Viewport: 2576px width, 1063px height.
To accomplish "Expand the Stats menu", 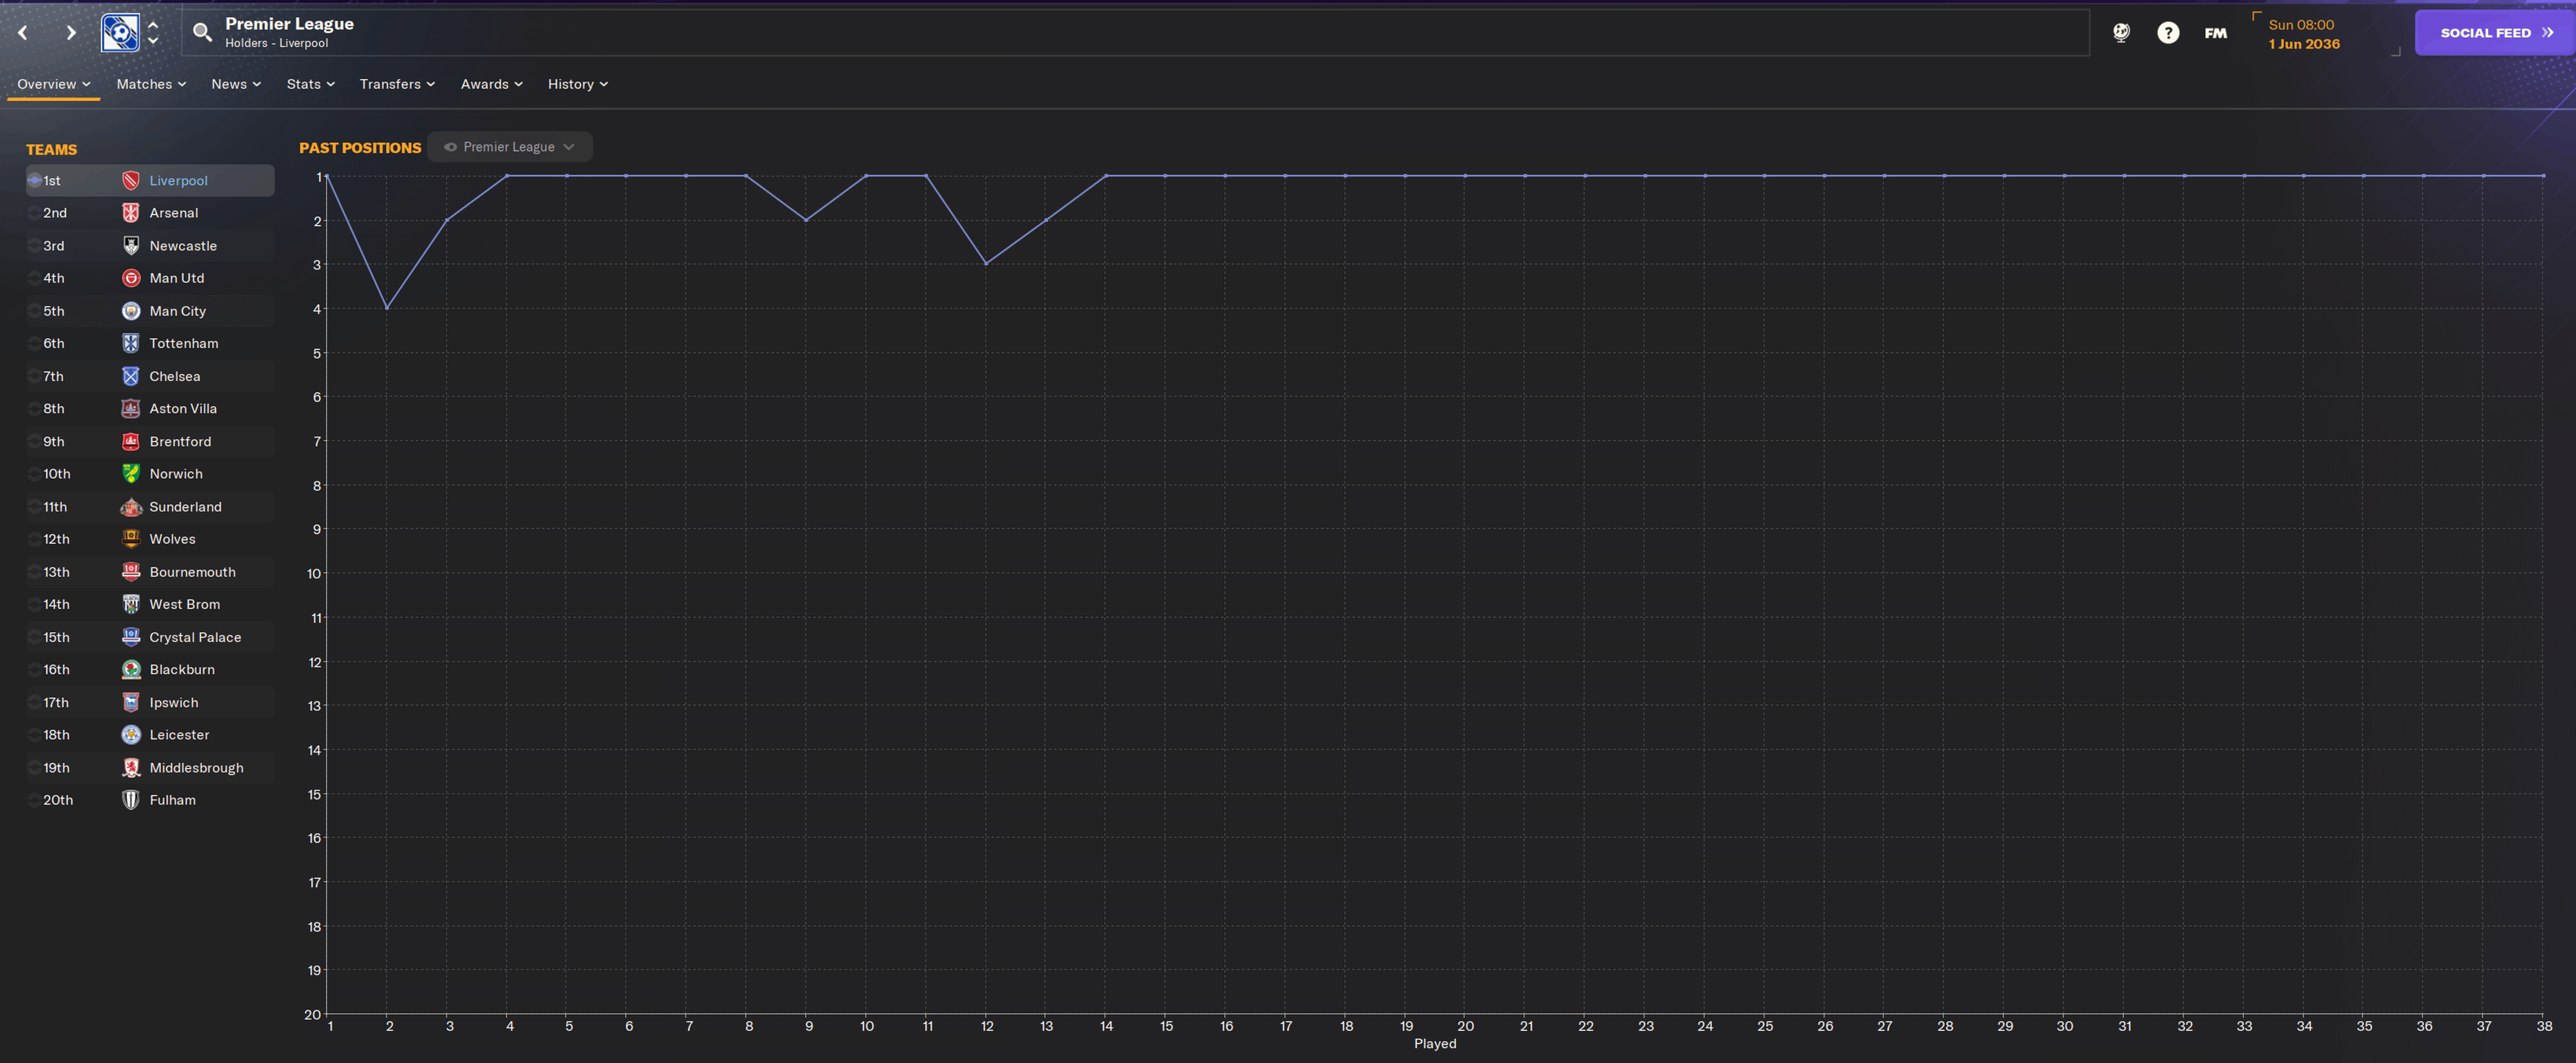I will coord(310,84).
